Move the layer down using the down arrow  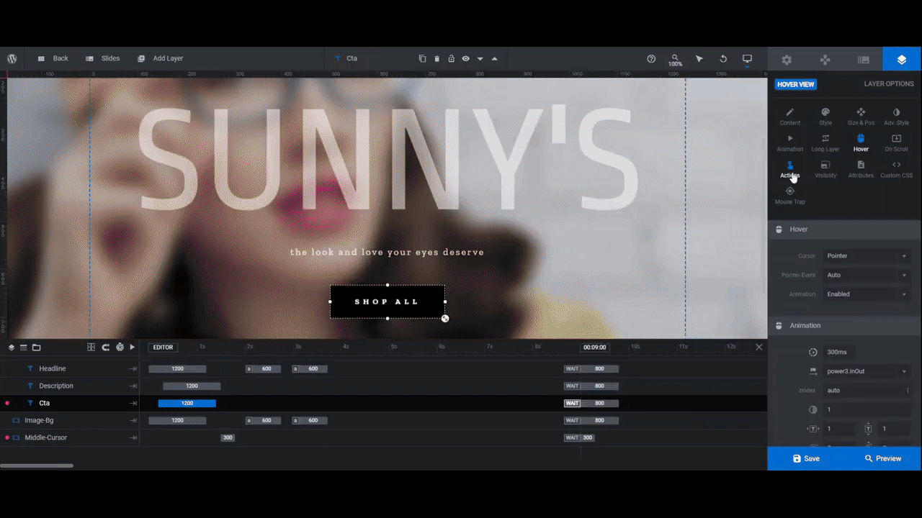(x=480, y=59)
